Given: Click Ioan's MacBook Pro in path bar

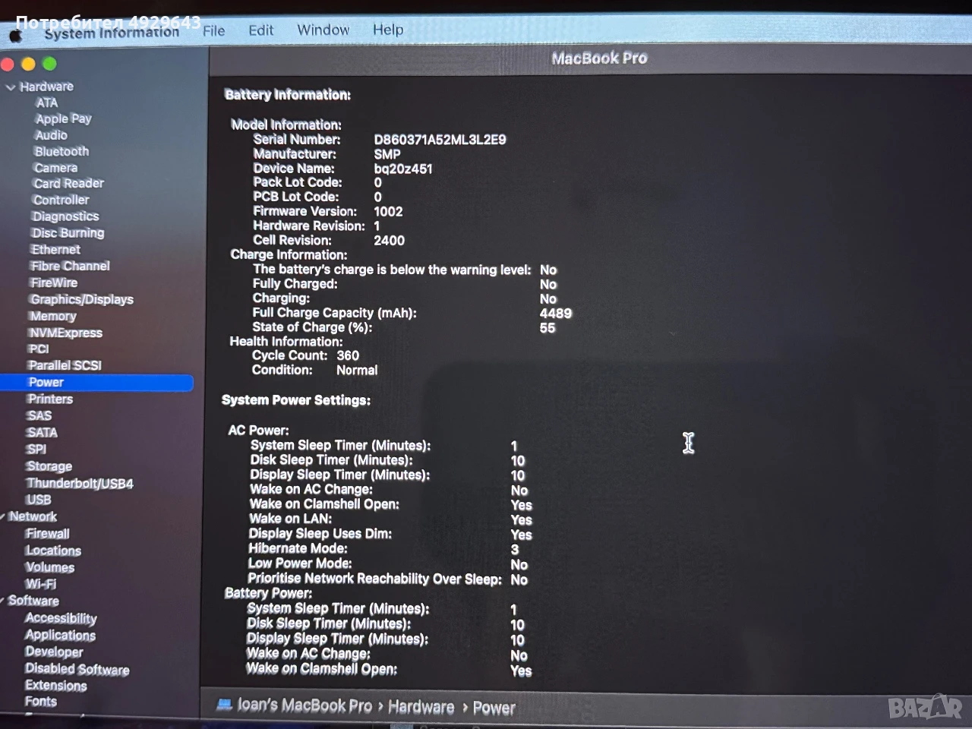Looking at the screenshot, I should [305, 705].
